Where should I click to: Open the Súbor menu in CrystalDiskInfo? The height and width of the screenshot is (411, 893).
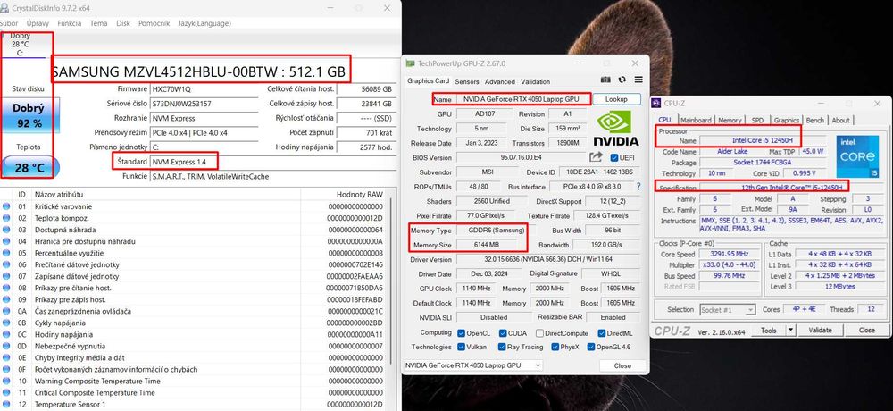pos(9,23)
